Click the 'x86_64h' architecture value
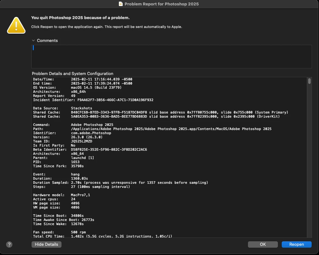This screenshot has height=255, width=319. pos(78,92)
